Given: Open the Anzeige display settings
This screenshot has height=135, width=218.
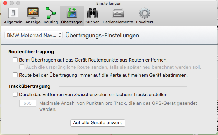Looking at the screenshot, I should click(x=33, y=16).
